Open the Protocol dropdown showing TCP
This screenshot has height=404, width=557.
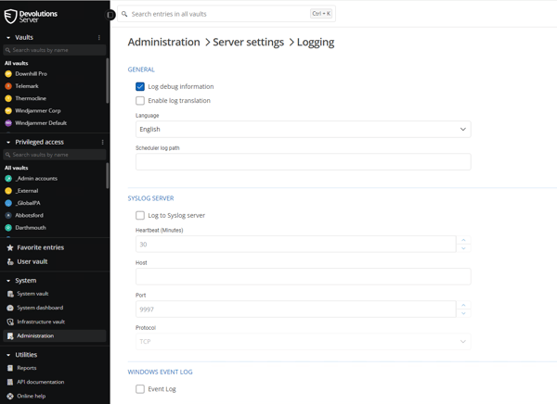303,342
